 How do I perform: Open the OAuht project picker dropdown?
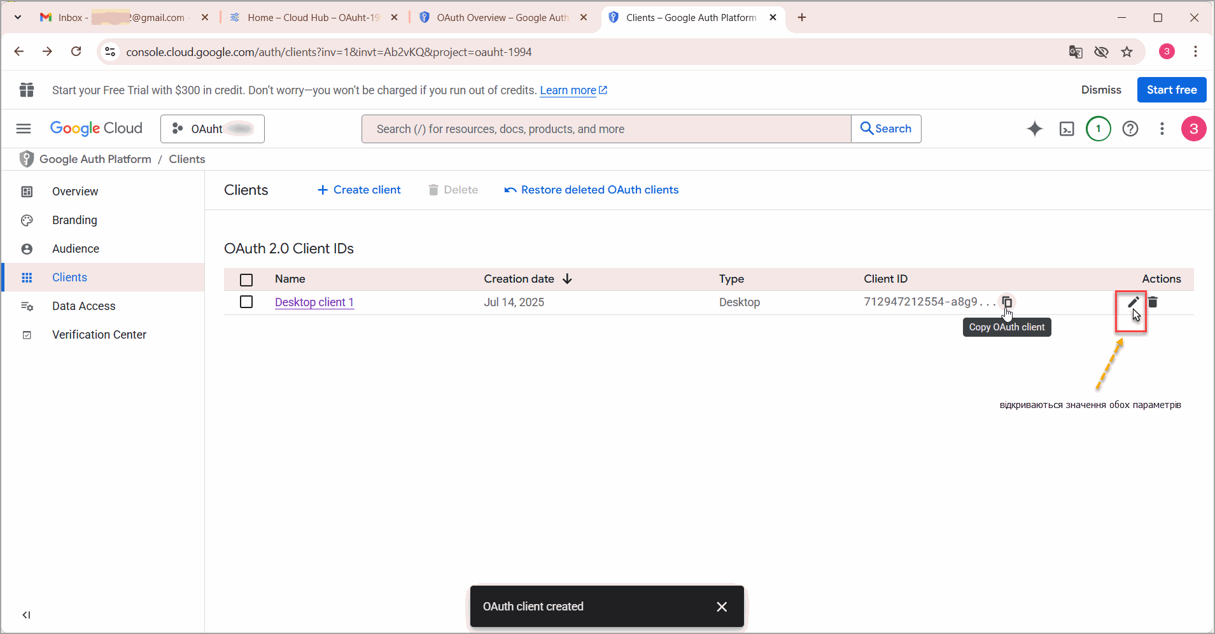point(213,129)
